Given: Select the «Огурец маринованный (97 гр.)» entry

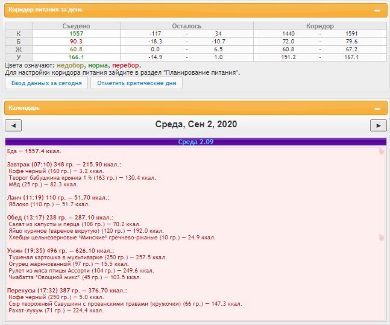Looking at the screenshot, I should (69, 264).
